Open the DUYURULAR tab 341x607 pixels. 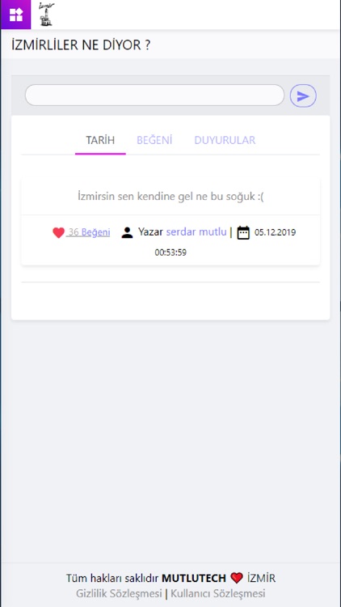coord(225,140)
